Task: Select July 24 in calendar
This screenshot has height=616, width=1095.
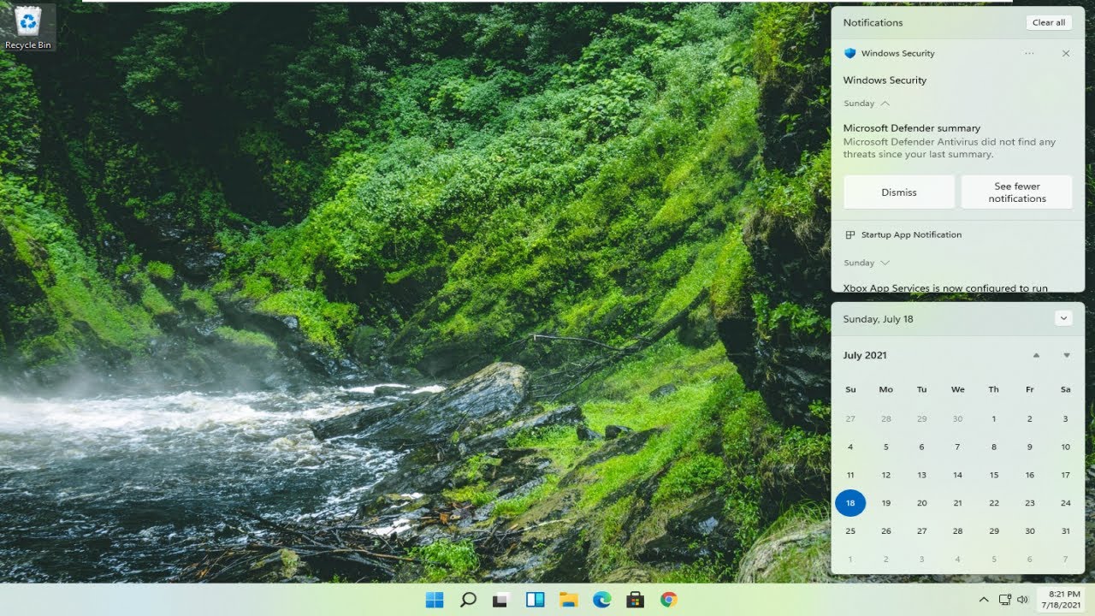Action: 1066,503
